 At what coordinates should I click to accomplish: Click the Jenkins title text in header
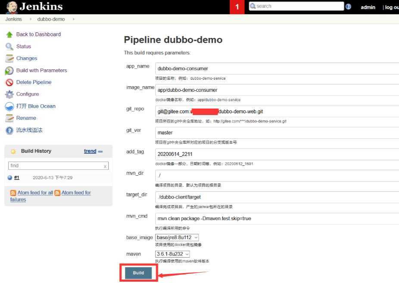tap(41, 6)
